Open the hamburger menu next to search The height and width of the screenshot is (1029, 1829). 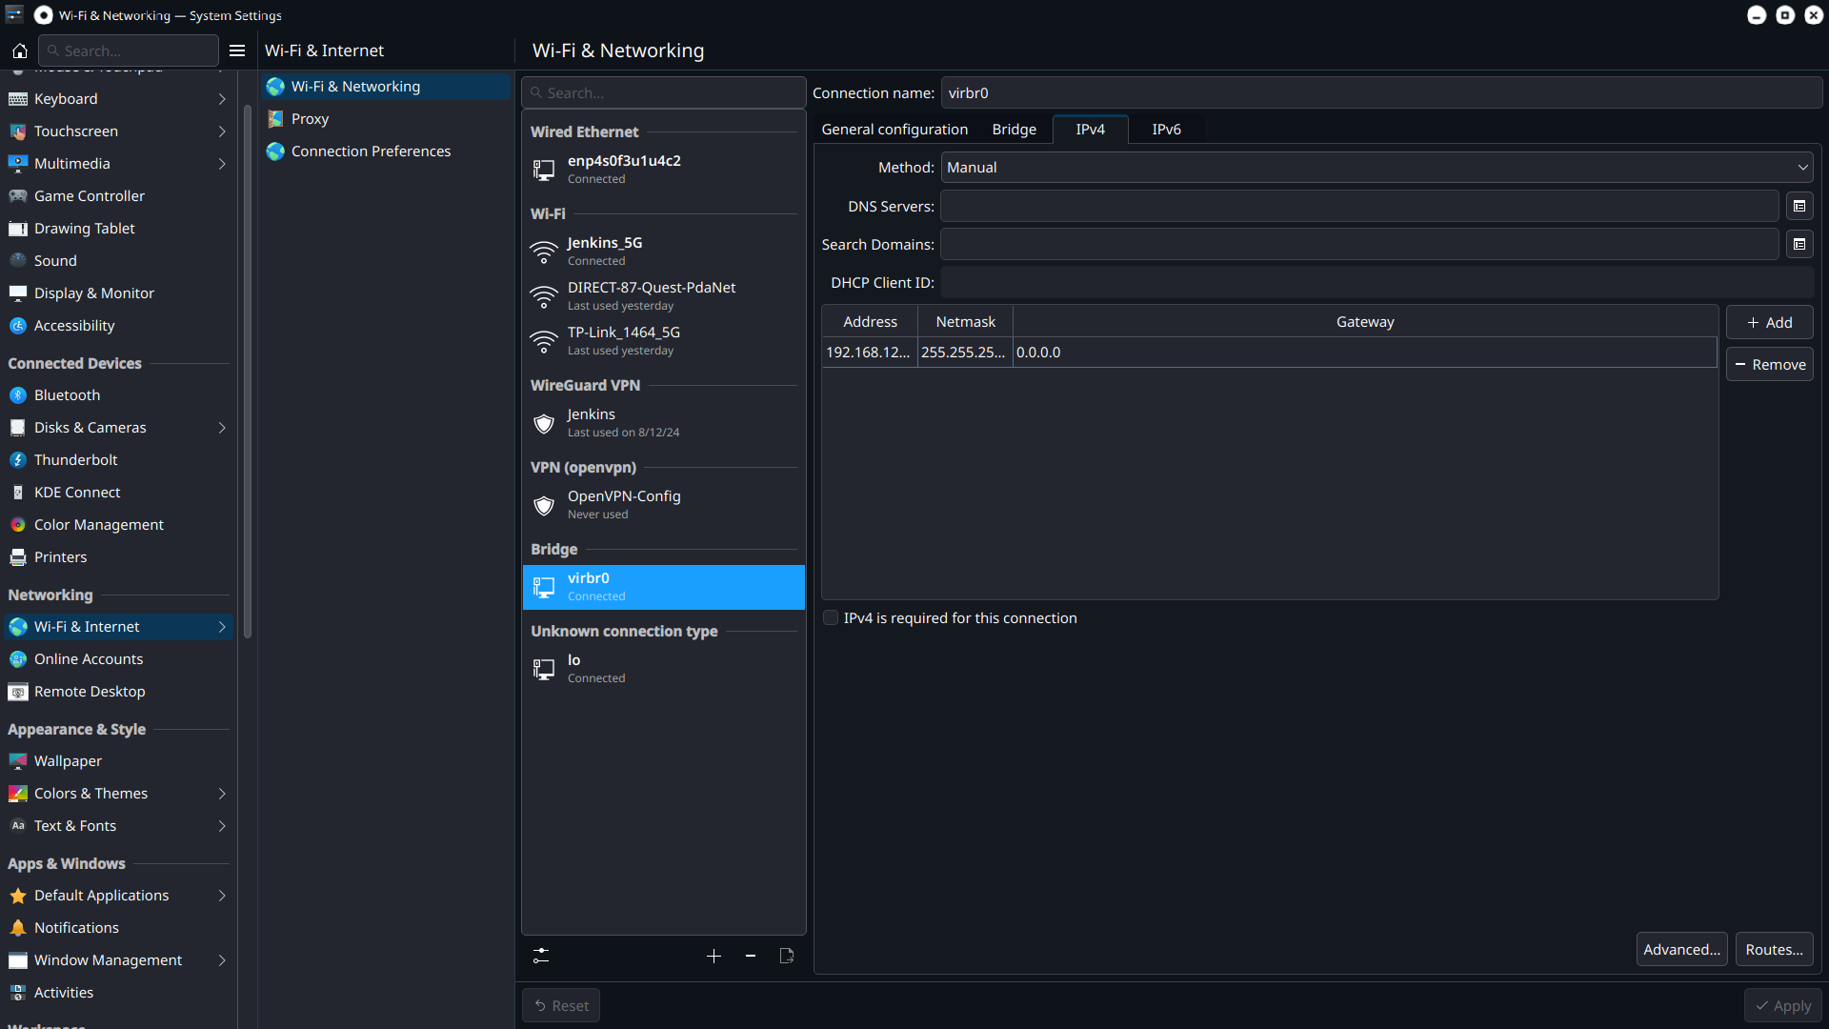click(237, 50)
